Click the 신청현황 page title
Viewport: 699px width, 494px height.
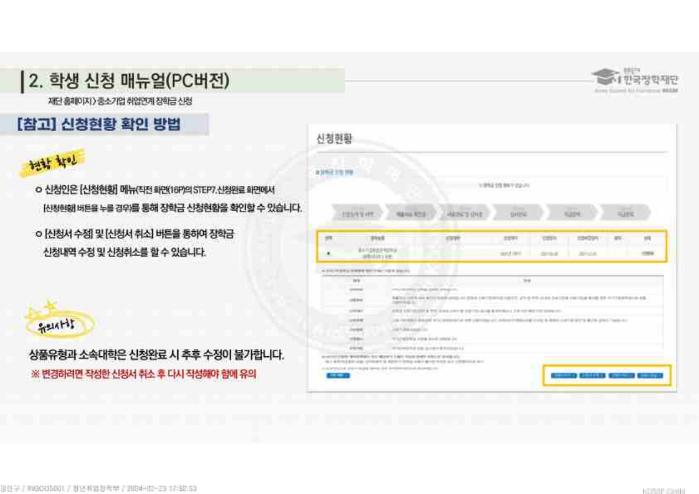tap(334, 139)
